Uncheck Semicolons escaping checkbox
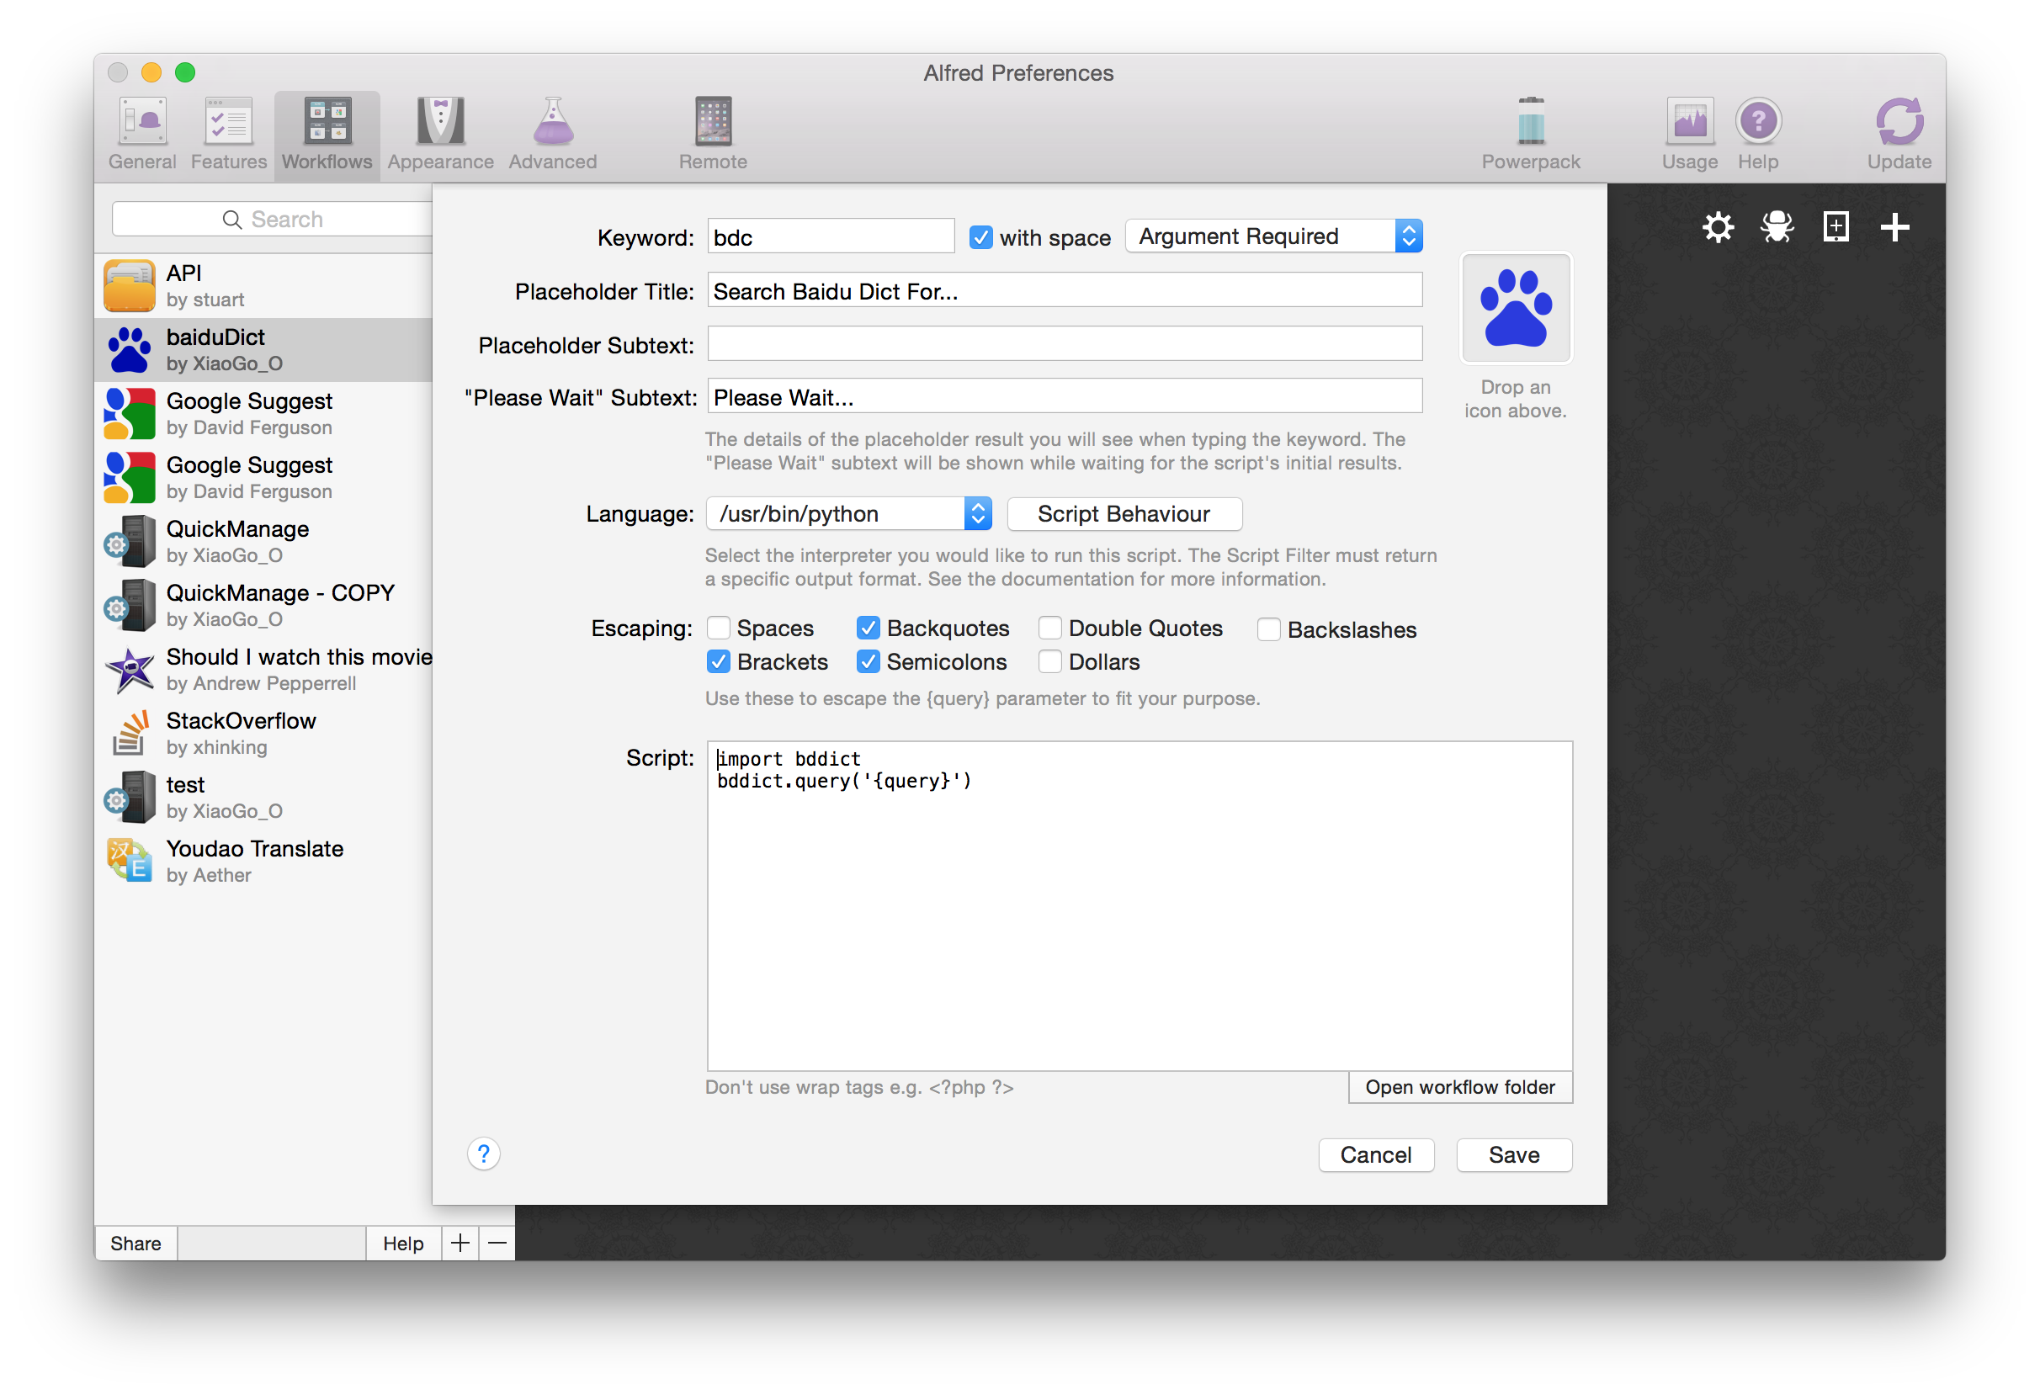Image resolution: width=2040 pixels, height=1395 pixels. [868, 661]
